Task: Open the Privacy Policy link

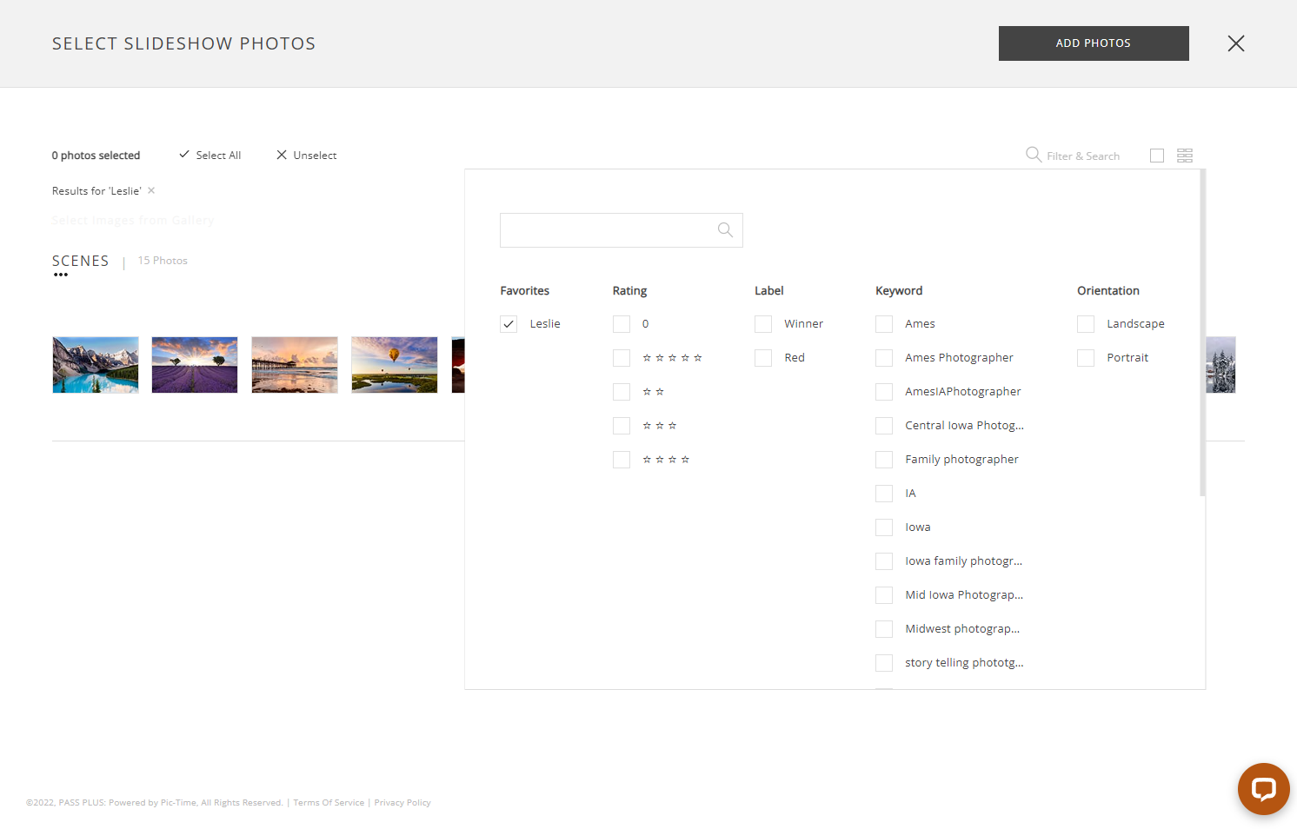Action: [x=402, y=803]
